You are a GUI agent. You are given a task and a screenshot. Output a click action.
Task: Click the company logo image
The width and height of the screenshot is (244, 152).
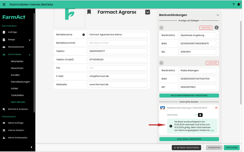coord(70,18)
